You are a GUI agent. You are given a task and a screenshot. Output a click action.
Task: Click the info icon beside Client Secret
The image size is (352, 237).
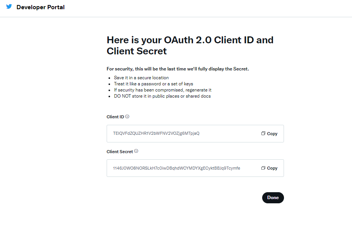pyautogui.click(x=136, y=151)
